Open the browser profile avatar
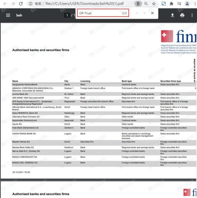The height and width of the screenshot is (198, 197). [x=187, y=4]
